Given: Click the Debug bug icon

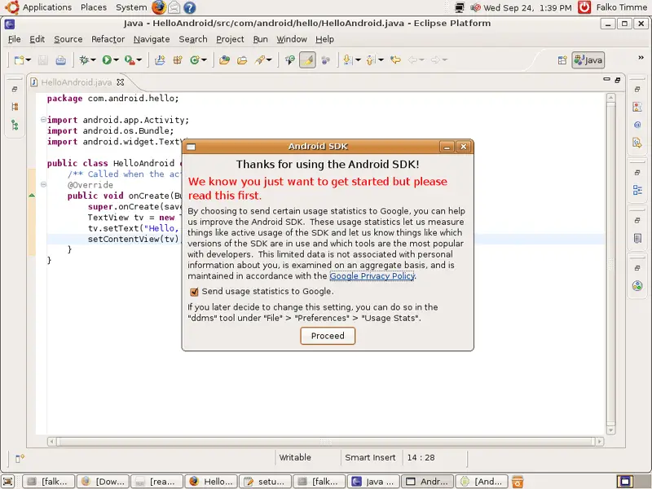Looking at the screenshot, I should [84, 59].
